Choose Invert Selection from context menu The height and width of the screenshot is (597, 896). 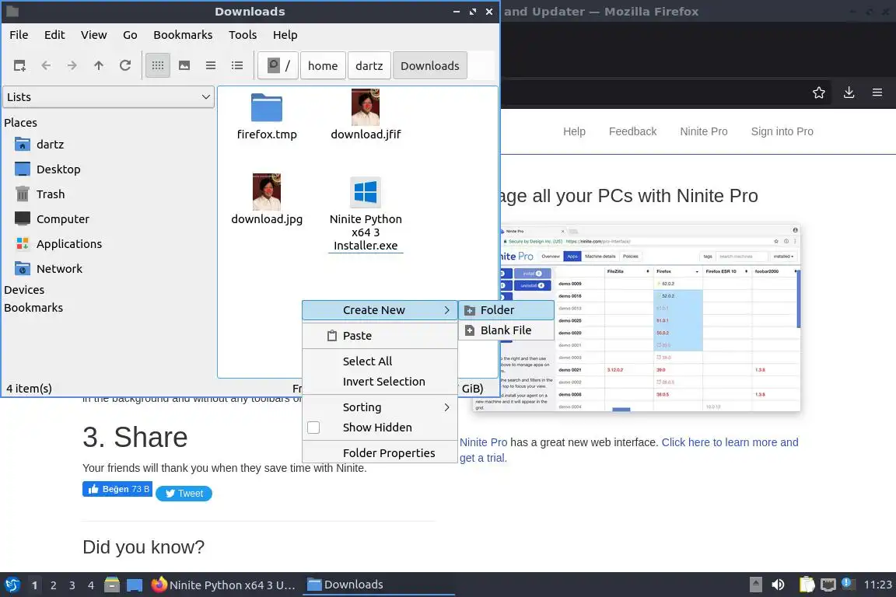pyautogui.click(x=380, y=382)
